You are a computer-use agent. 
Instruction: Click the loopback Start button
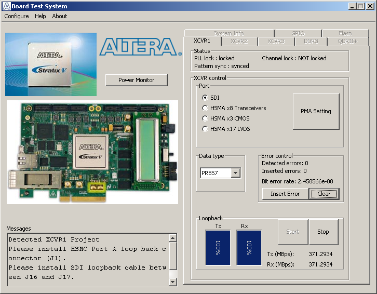pos(292,232)
